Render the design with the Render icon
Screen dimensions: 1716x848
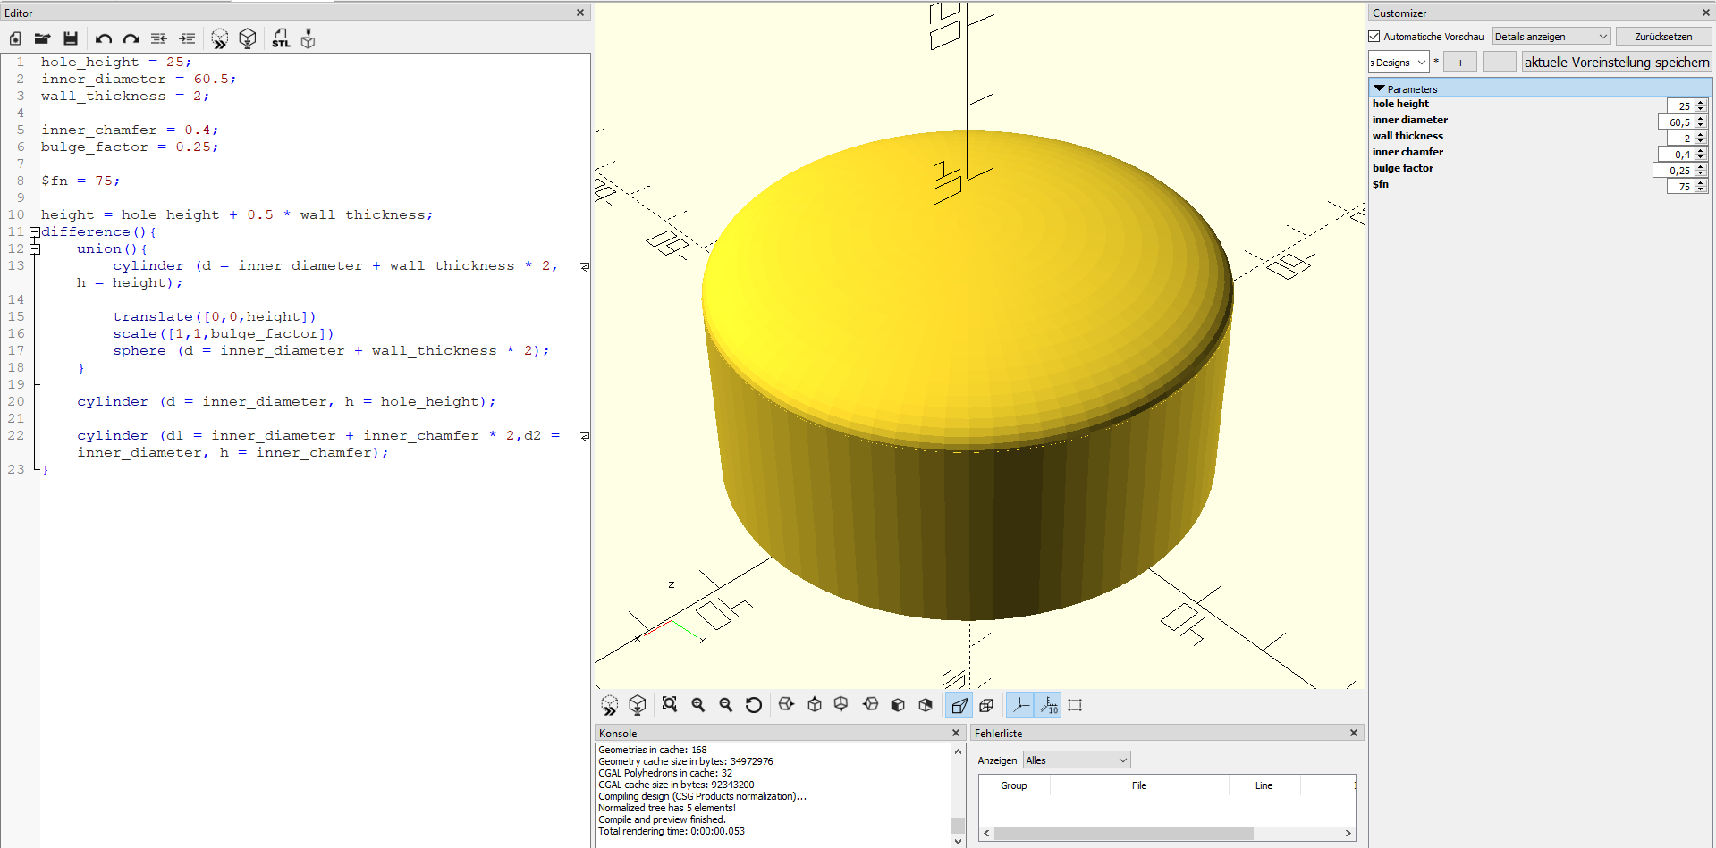coord(247,38)
